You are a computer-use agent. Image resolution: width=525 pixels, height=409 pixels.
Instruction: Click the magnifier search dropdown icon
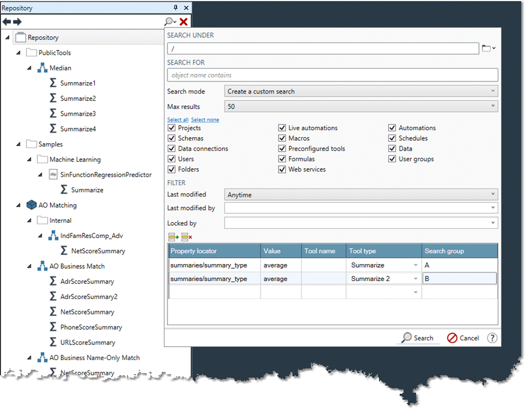click(170, 22)
